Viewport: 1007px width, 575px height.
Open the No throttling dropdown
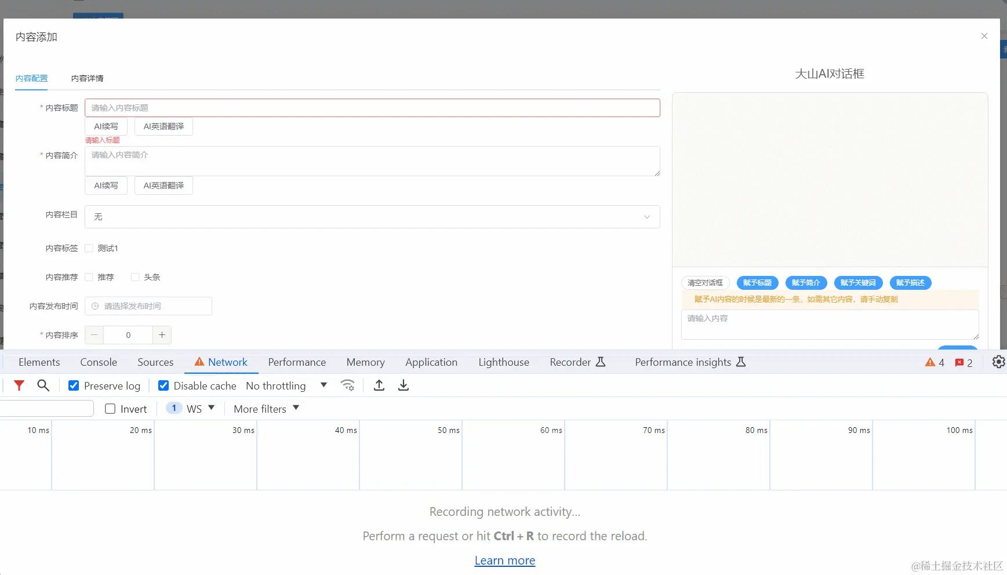point(286,385)
